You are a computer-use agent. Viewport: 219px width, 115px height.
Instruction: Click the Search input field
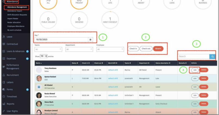click(x=193, y=56)
